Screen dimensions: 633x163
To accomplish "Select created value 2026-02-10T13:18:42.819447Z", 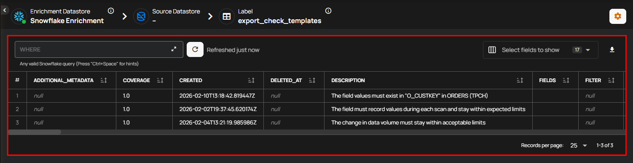I will (x=217, y=96).
